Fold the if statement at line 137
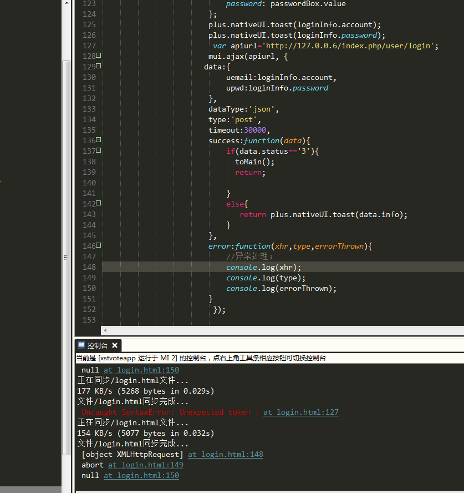 [99, 150]
